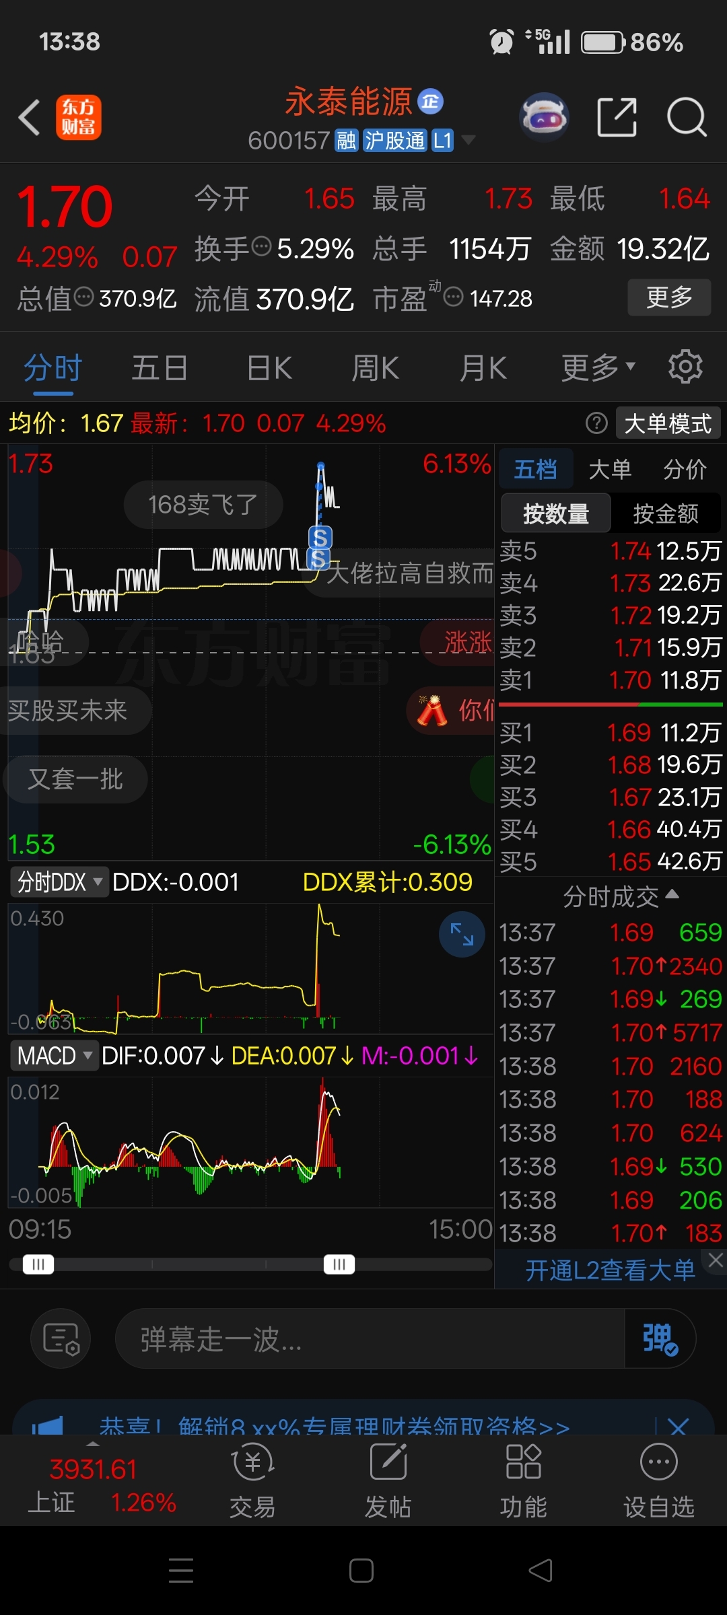The height and width of the screenshot is (1615, 727).
Task: Tap the 总值 info circle icon
Action: click(x=83, y=297)
